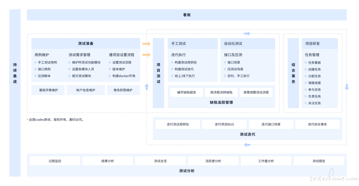Select the 手工测试用例 bullet item

click(x=47, y=62)
